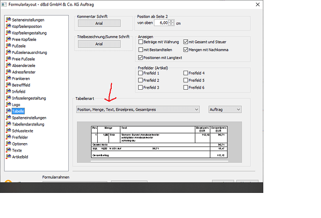Click the icon beside Freie Fußzeile

(x=8, y=59)
